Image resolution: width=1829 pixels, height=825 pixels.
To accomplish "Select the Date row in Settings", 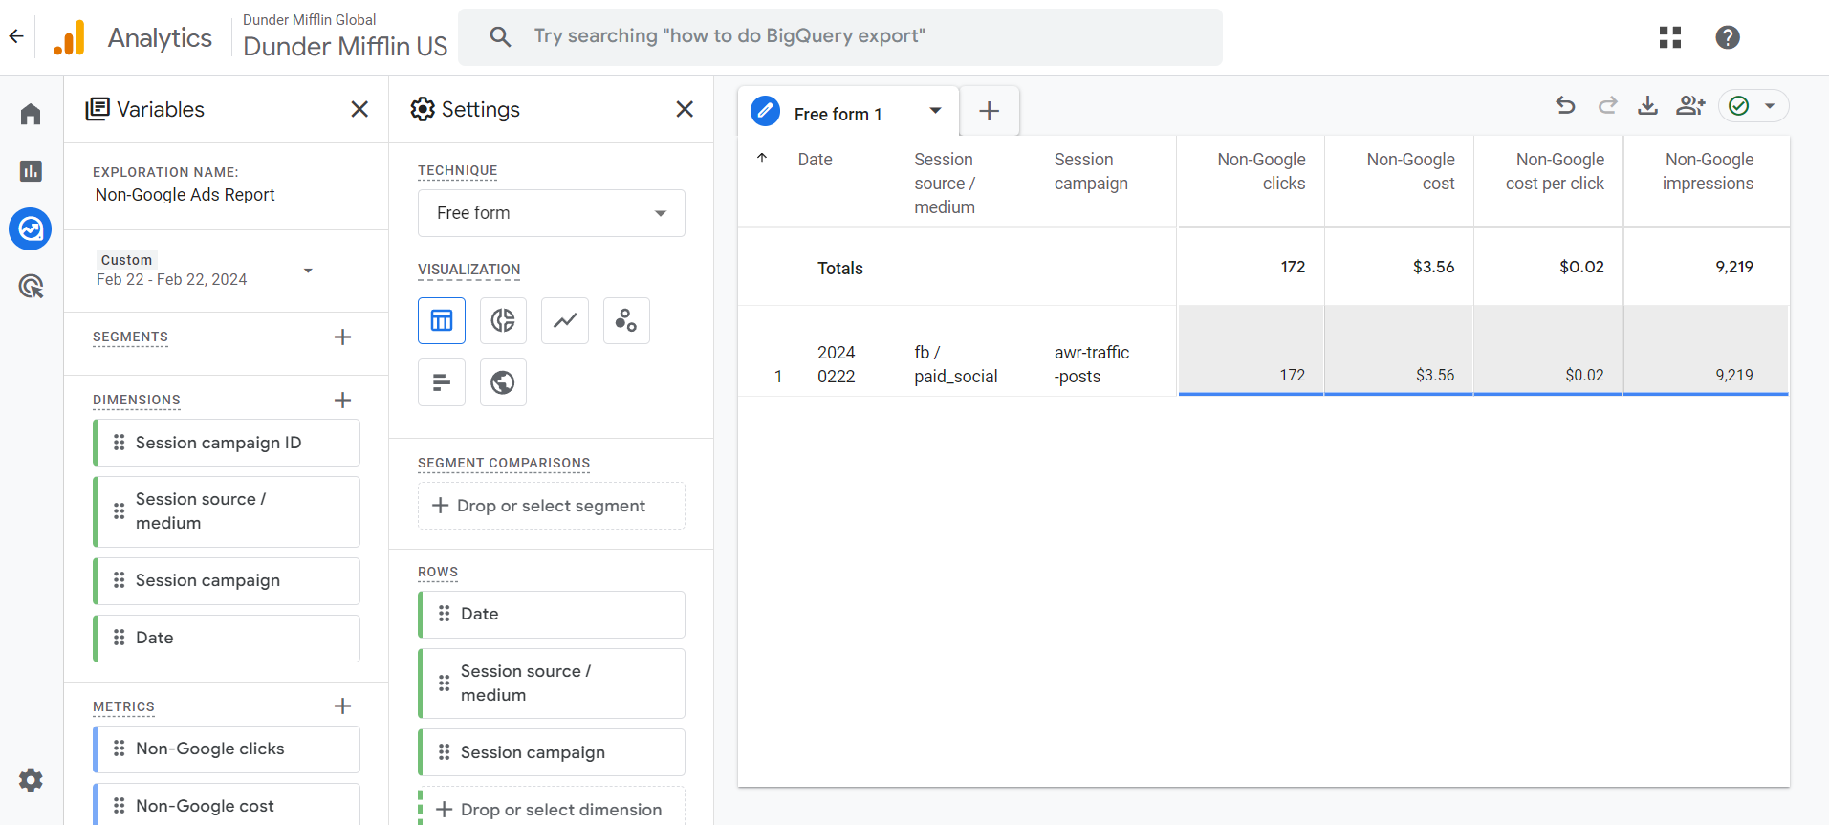I will [x=552, y=614].
